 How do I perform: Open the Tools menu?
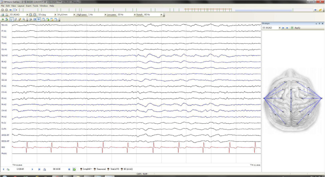tap(36, 6)
